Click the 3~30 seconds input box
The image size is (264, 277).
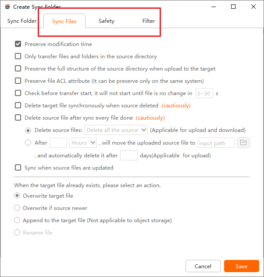204,93
